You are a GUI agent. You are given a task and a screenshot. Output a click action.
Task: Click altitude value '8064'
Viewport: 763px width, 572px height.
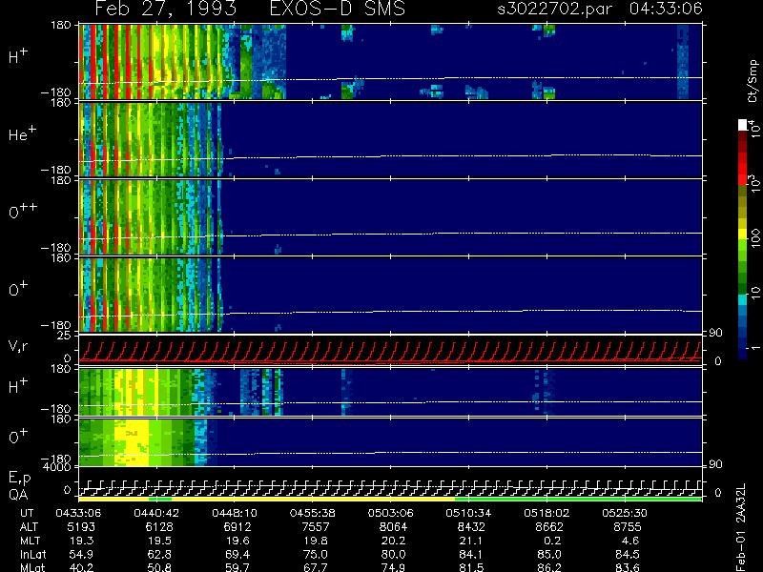pos(393,527)
